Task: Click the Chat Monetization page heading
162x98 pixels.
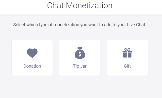Action: pyautogui.click(x=80, y=6)
